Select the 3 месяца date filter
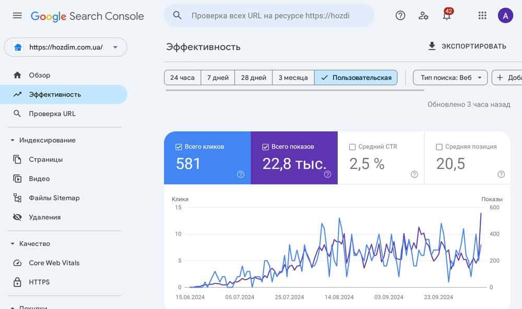 (293, 77)
